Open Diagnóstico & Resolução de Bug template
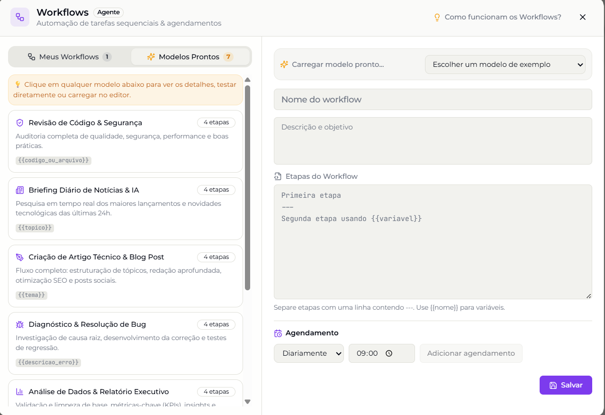 (x=126, y=343)
